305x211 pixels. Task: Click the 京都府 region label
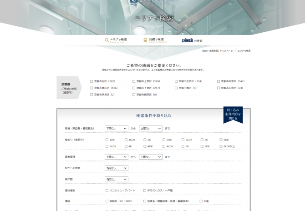click(66, 84)
